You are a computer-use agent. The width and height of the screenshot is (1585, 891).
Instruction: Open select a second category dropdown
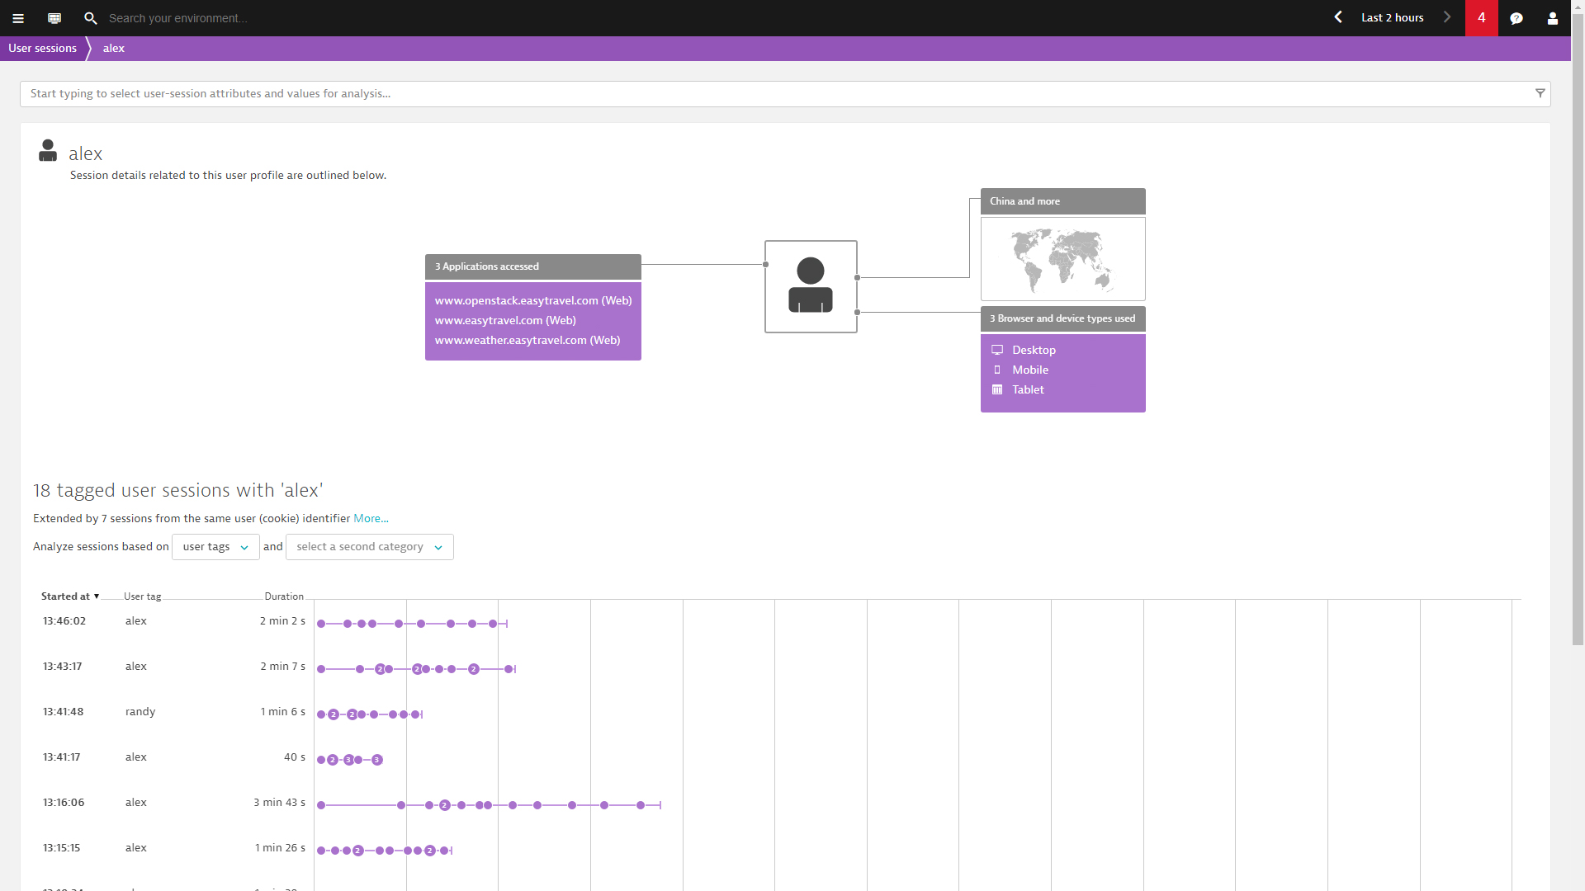click(369, 547)
